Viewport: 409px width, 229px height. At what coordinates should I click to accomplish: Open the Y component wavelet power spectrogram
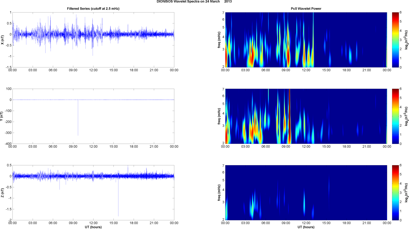coord(306,116)
